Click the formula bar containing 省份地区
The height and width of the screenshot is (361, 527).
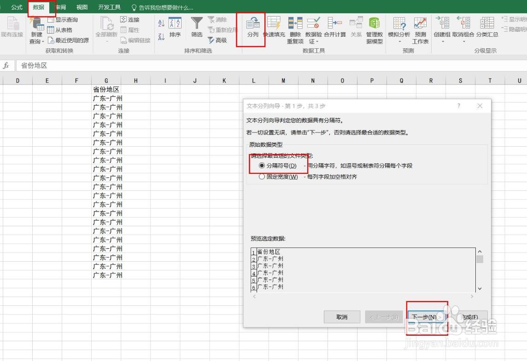tap(271, 65)
